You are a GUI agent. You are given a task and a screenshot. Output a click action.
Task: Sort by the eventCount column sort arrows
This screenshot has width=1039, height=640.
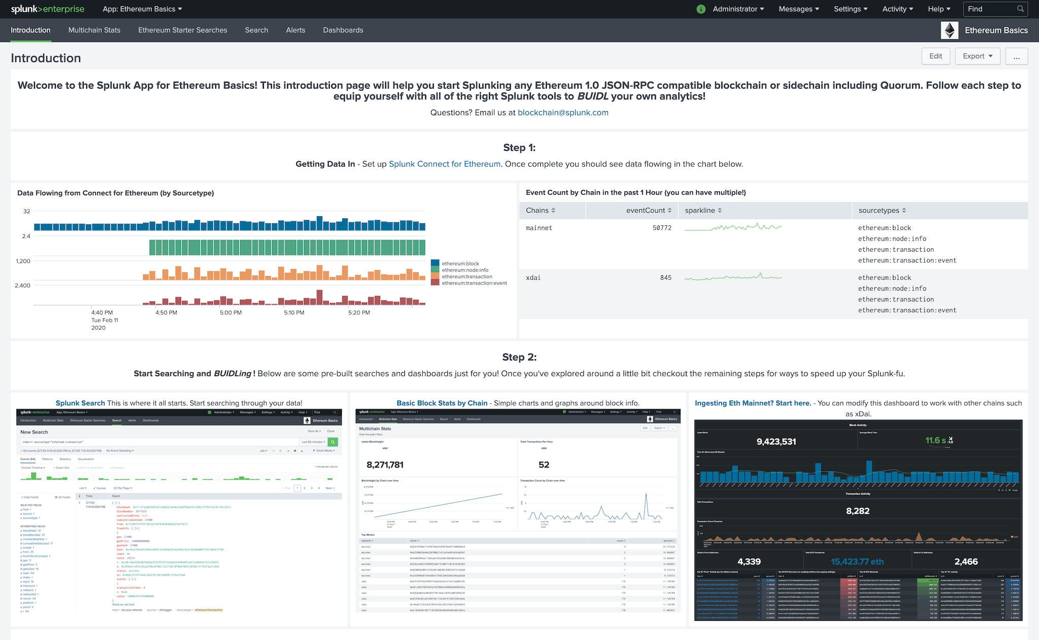point(670,211)
